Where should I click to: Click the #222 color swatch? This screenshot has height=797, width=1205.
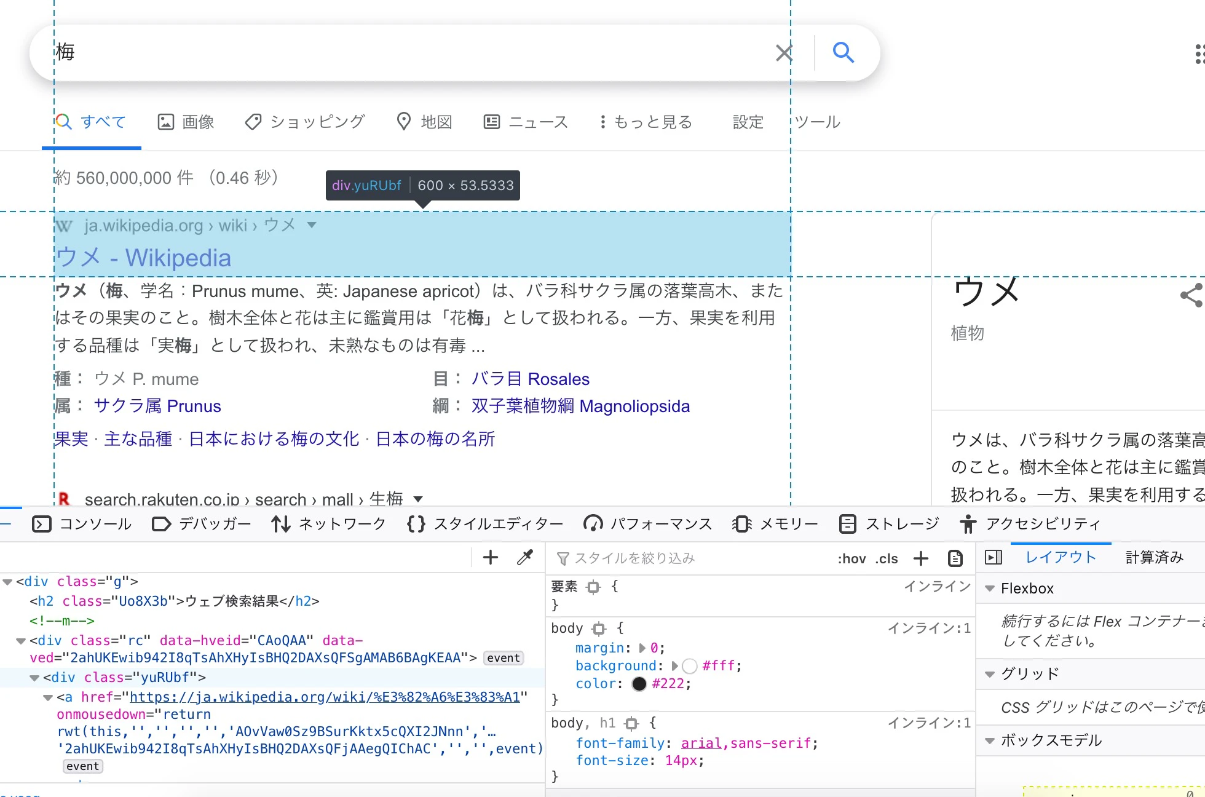(x=639, y=684)
